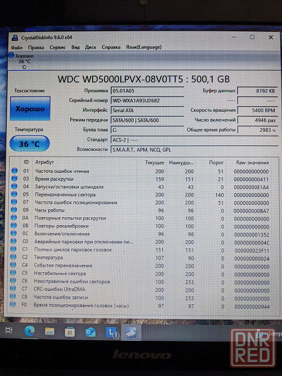Select raw value 00000000E1A4
The width and height of the screenshot is (282, 376).
252,187
